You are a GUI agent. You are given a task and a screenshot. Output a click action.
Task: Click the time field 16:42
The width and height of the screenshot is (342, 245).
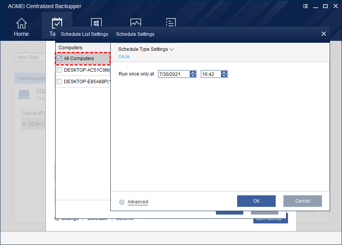click(211, 74)
